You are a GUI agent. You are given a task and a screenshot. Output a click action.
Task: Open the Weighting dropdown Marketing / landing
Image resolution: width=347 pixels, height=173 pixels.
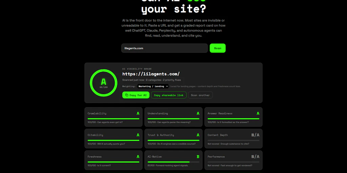point(153,86)
